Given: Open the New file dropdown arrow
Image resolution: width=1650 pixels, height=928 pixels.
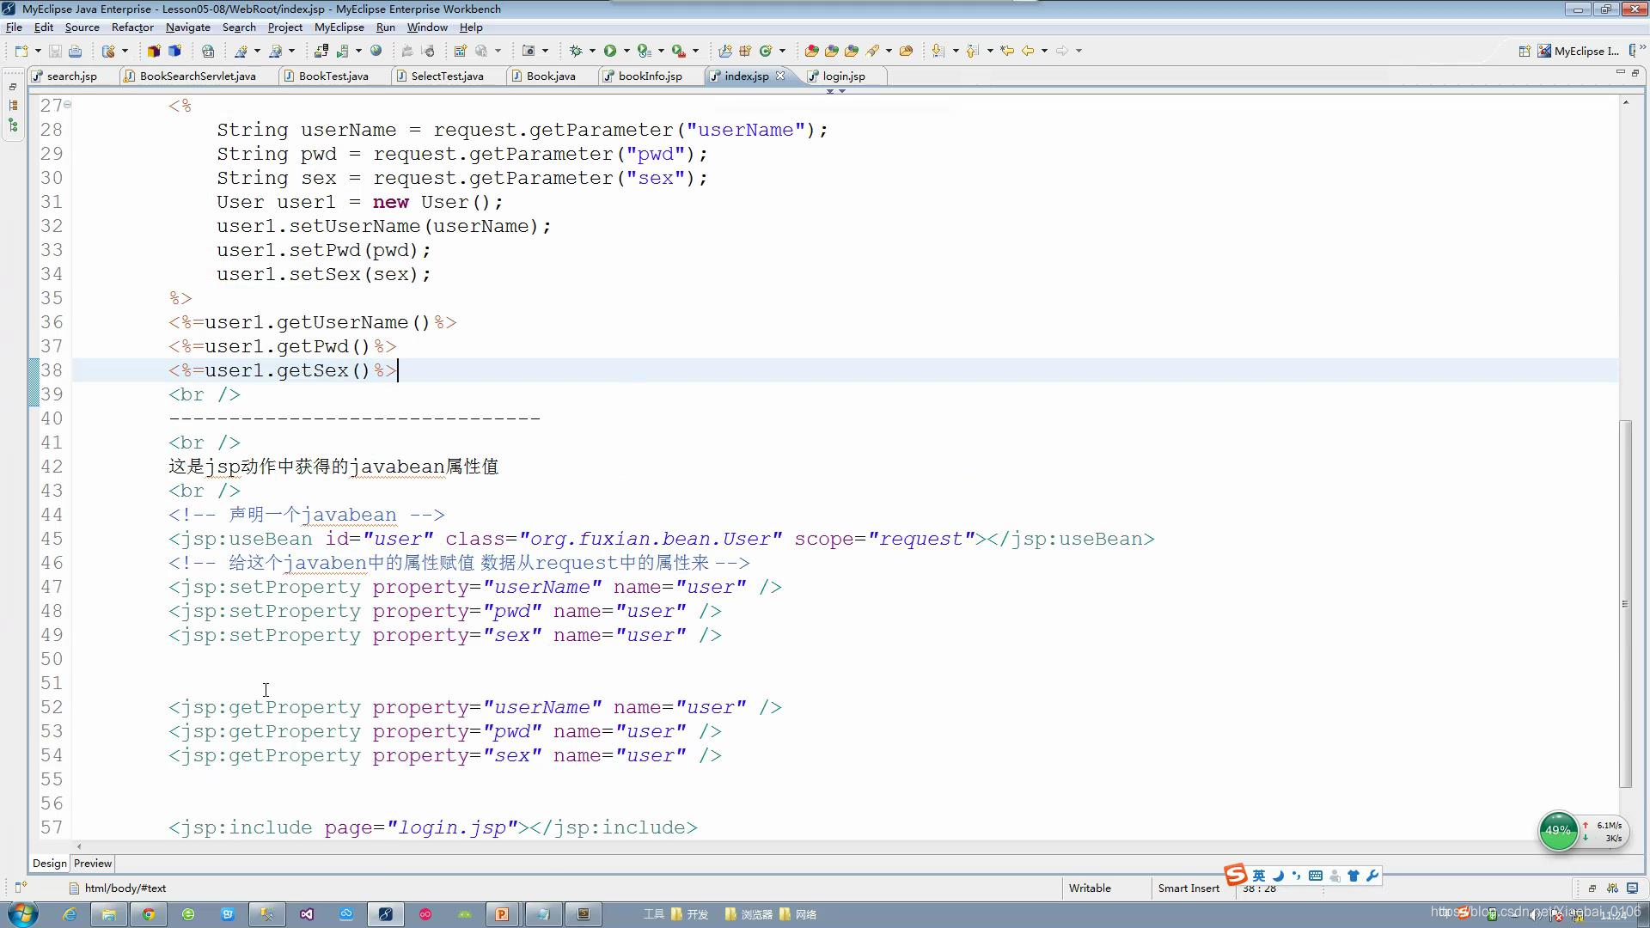Looking at the screenshot, I should (38, 51).
